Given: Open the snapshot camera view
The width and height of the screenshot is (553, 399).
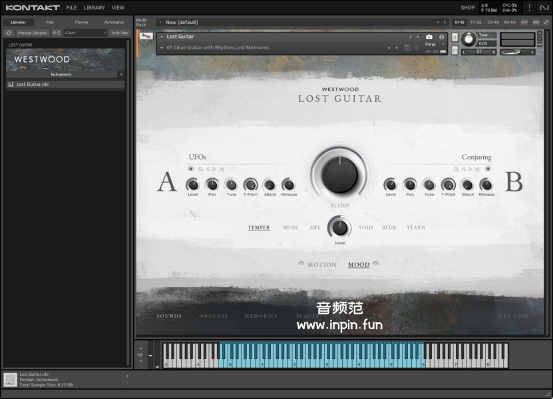Looking at the screenshot, I should (429, 37).
